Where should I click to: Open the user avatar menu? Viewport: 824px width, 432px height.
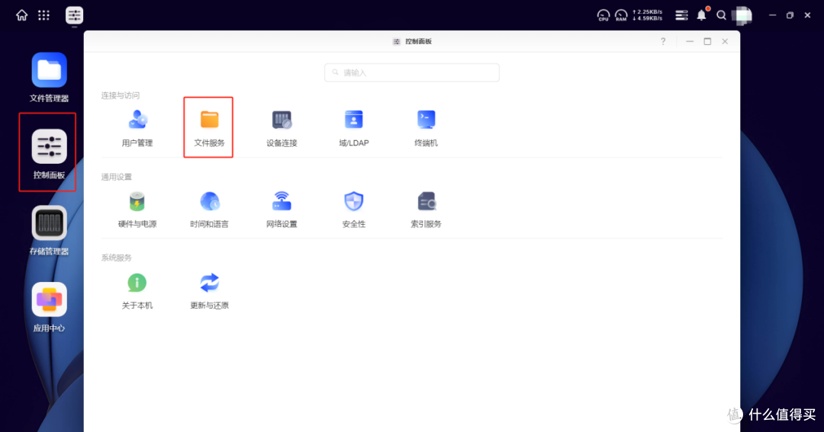coord(742,15)
